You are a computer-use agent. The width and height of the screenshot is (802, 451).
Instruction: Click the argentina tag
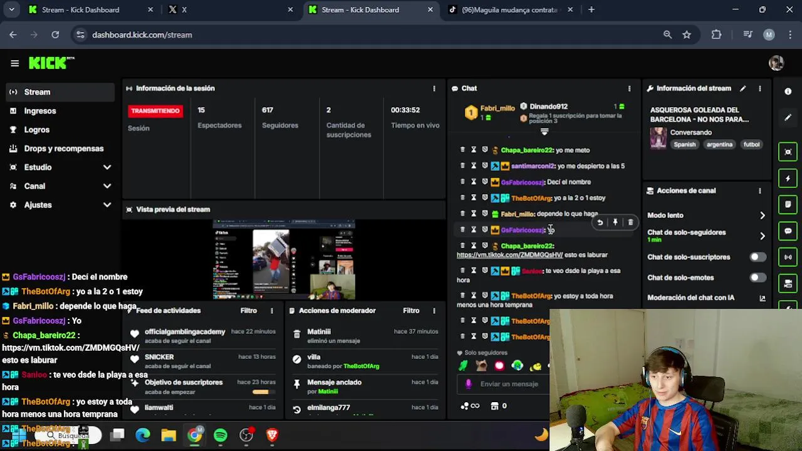[719, 145]
